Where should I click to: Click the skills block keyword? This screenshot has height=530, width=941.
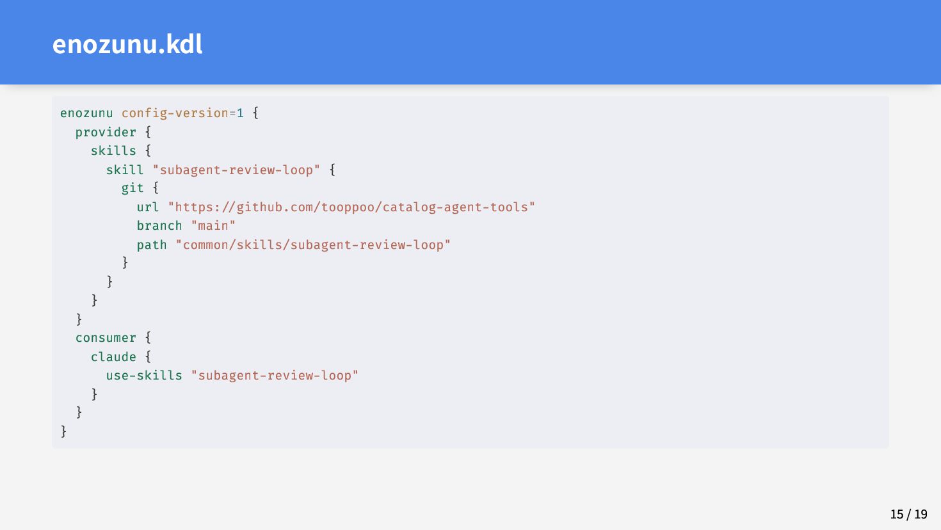tap(113, 151)
